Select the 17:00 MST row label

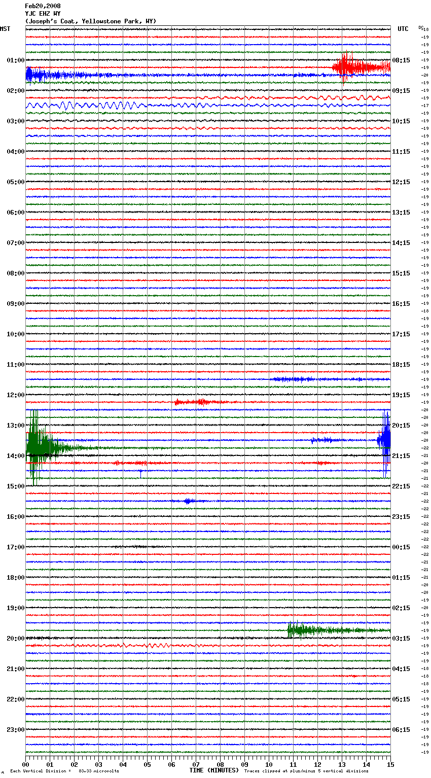(x=16, y=547)
